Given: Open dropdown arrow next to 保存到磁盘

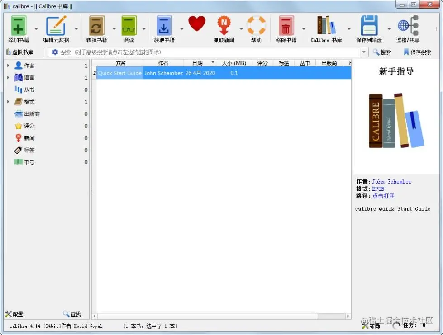Looking at the screenshot, I should [x=389, y=29].
